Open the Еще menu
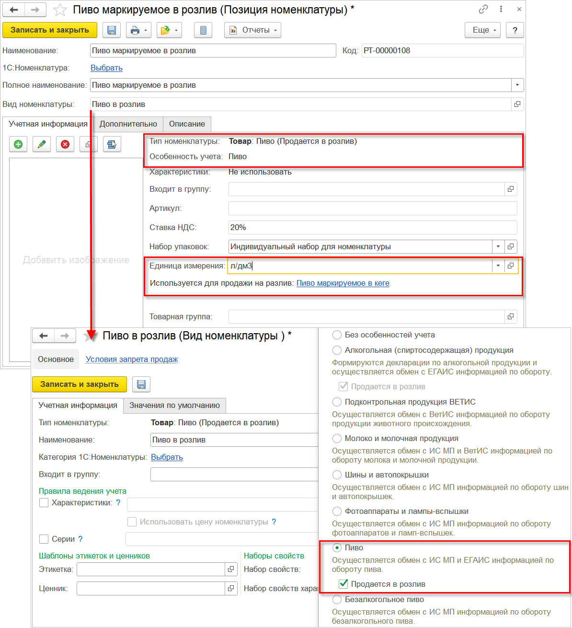The height and width of the screenshot is (628, 572). [x=483, y=30]
